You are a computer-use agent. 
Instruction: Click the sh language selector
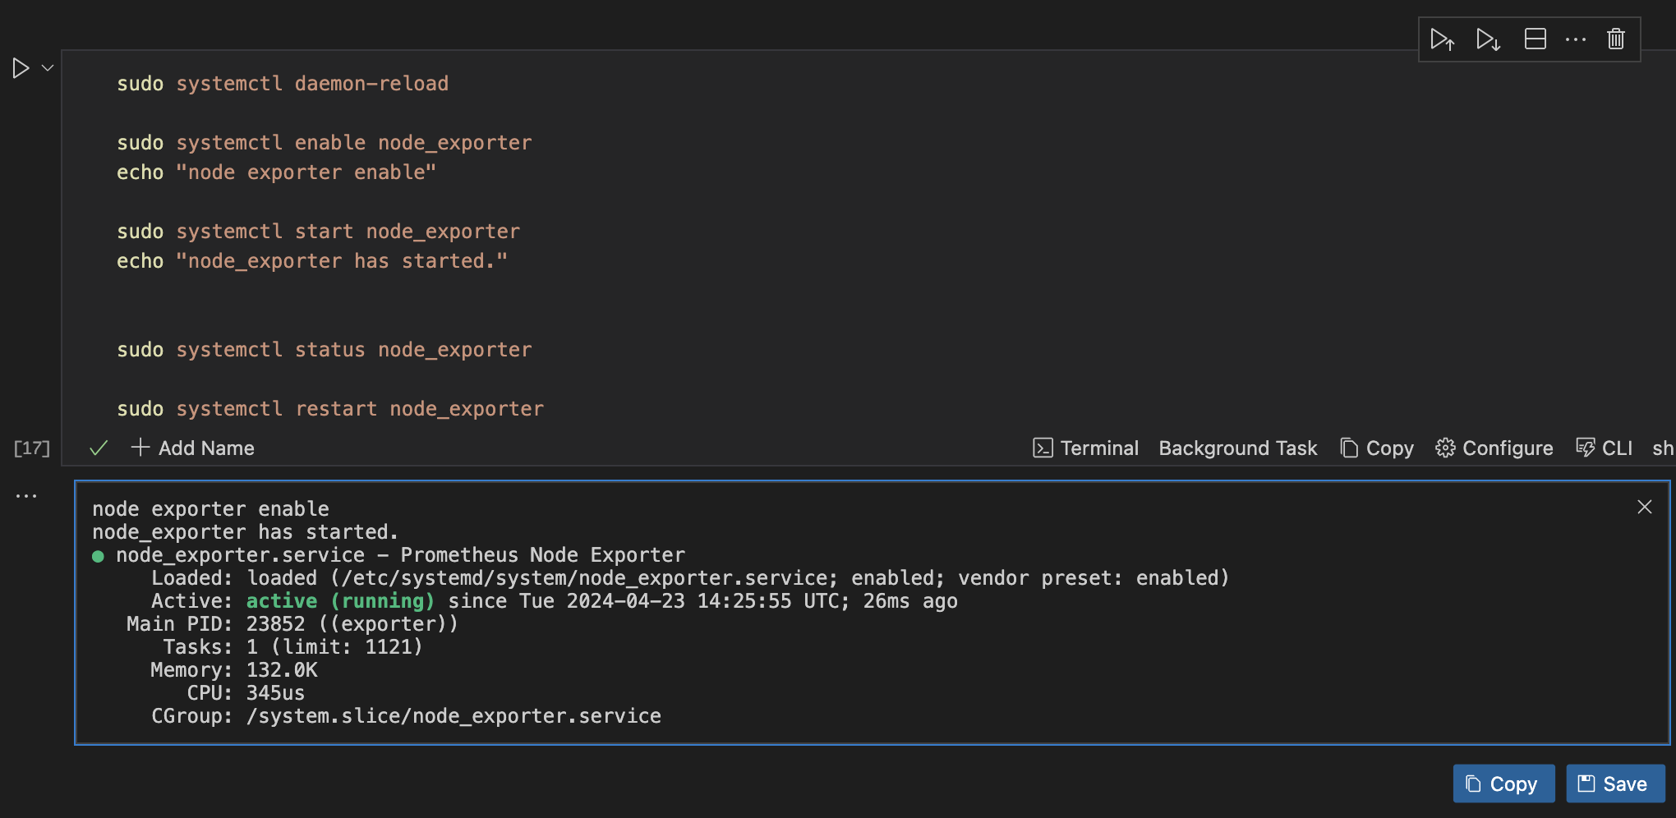click(1663, 448)
